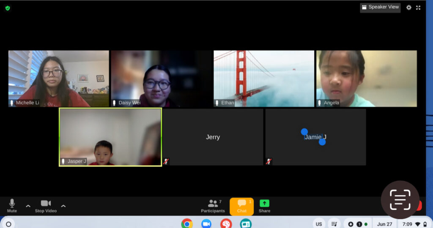Click the Daisy Wei name label

pos(129,103)
